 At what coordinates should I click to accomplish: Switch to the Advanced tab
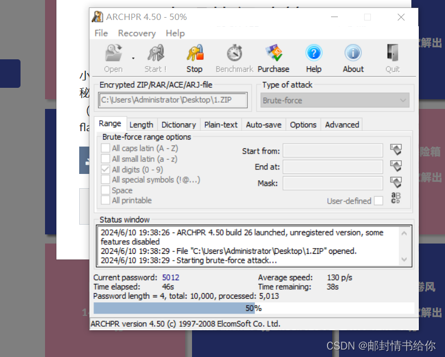342,125
